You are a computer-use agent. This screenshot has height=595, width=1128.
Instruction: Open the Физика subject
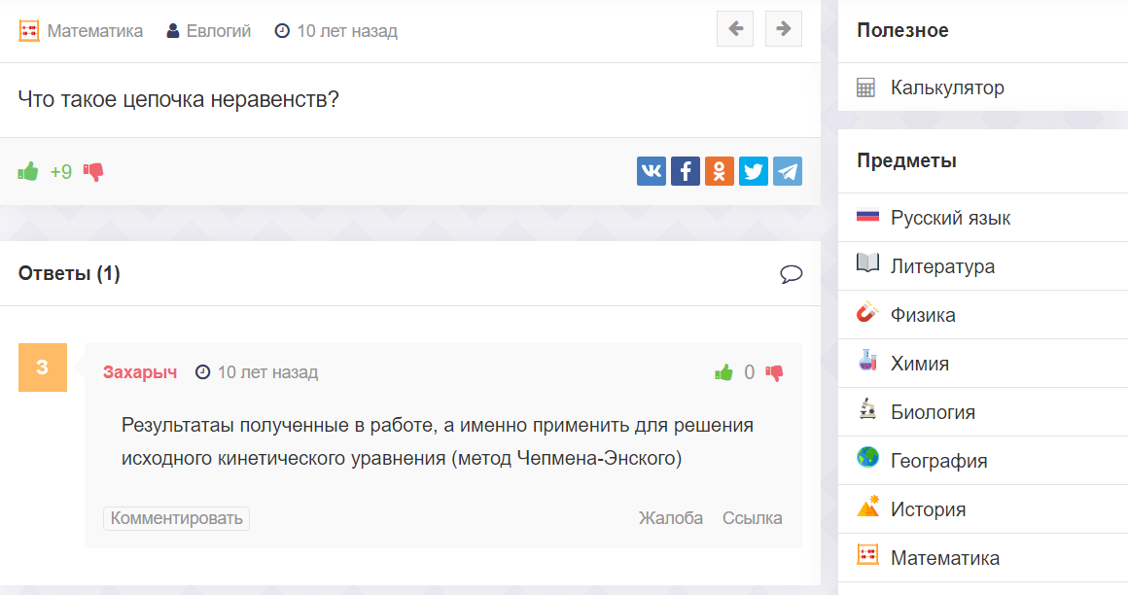922,315
